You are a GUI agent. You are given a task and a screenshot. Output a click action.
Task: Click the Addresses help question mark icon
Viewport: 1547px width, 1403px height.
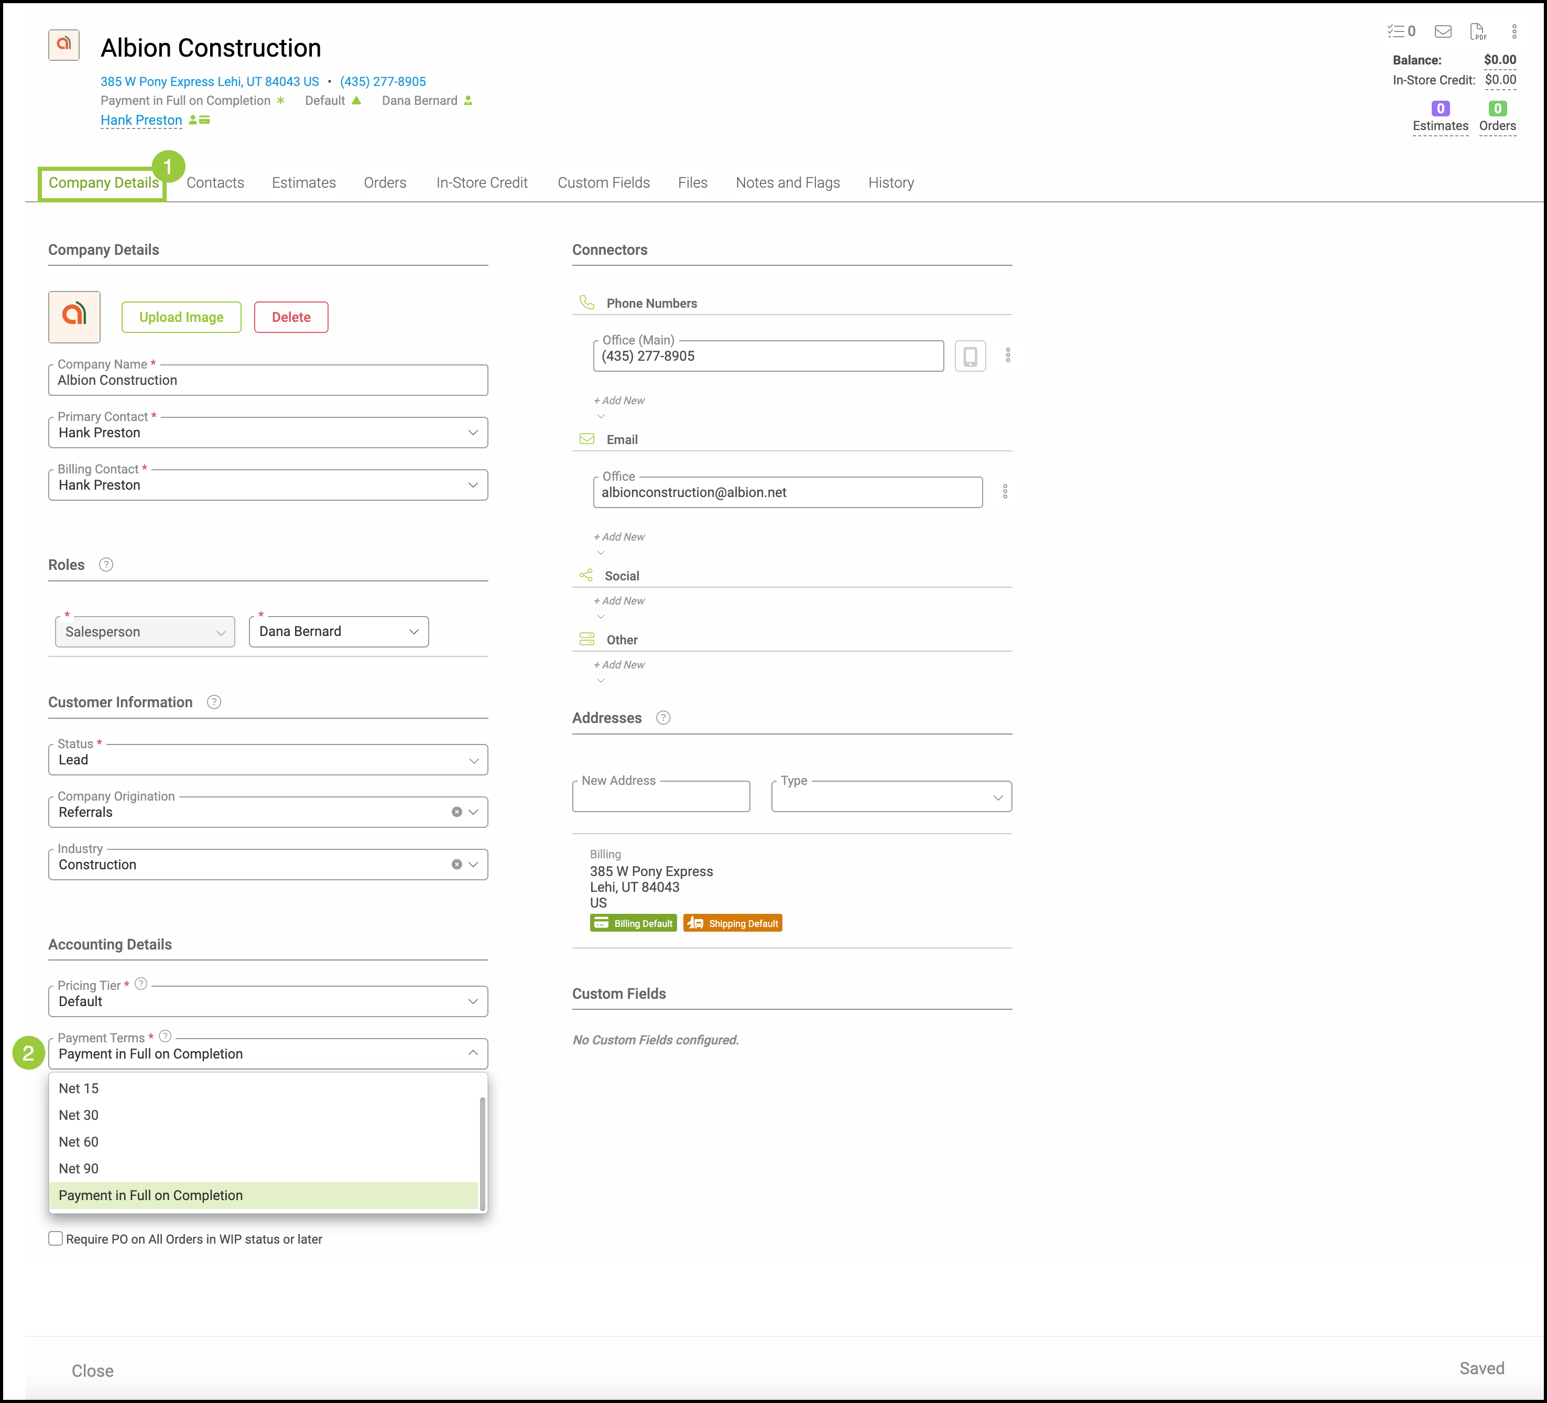(663, 718)
